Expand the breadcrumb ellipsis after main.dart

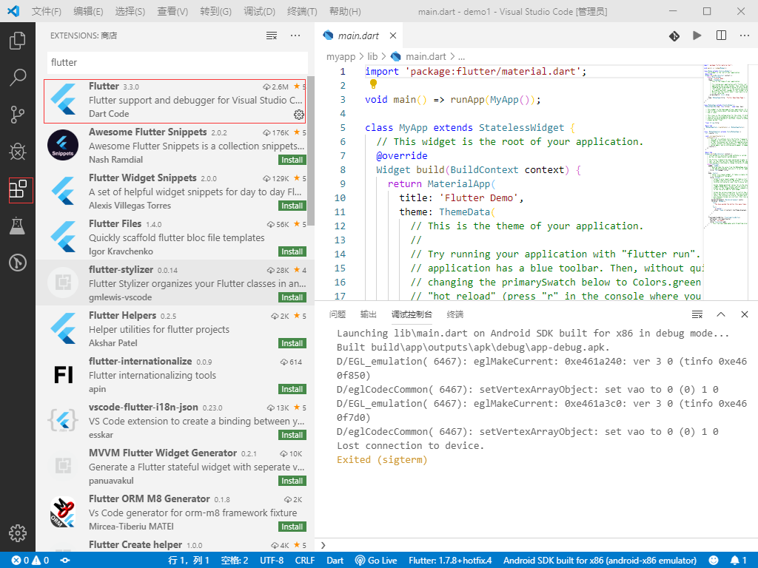(x=461, y=56)
